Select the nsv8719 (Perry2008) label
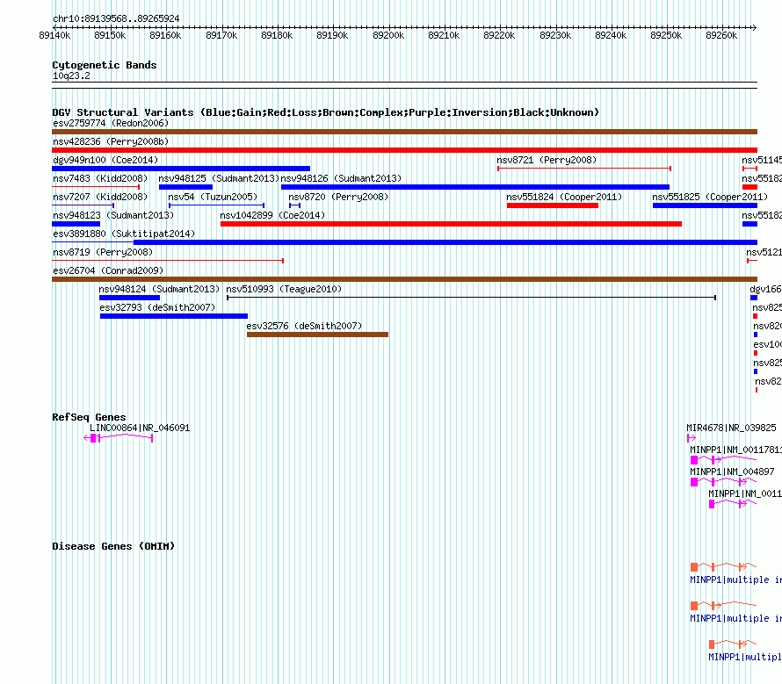 [x=103, y=252]
